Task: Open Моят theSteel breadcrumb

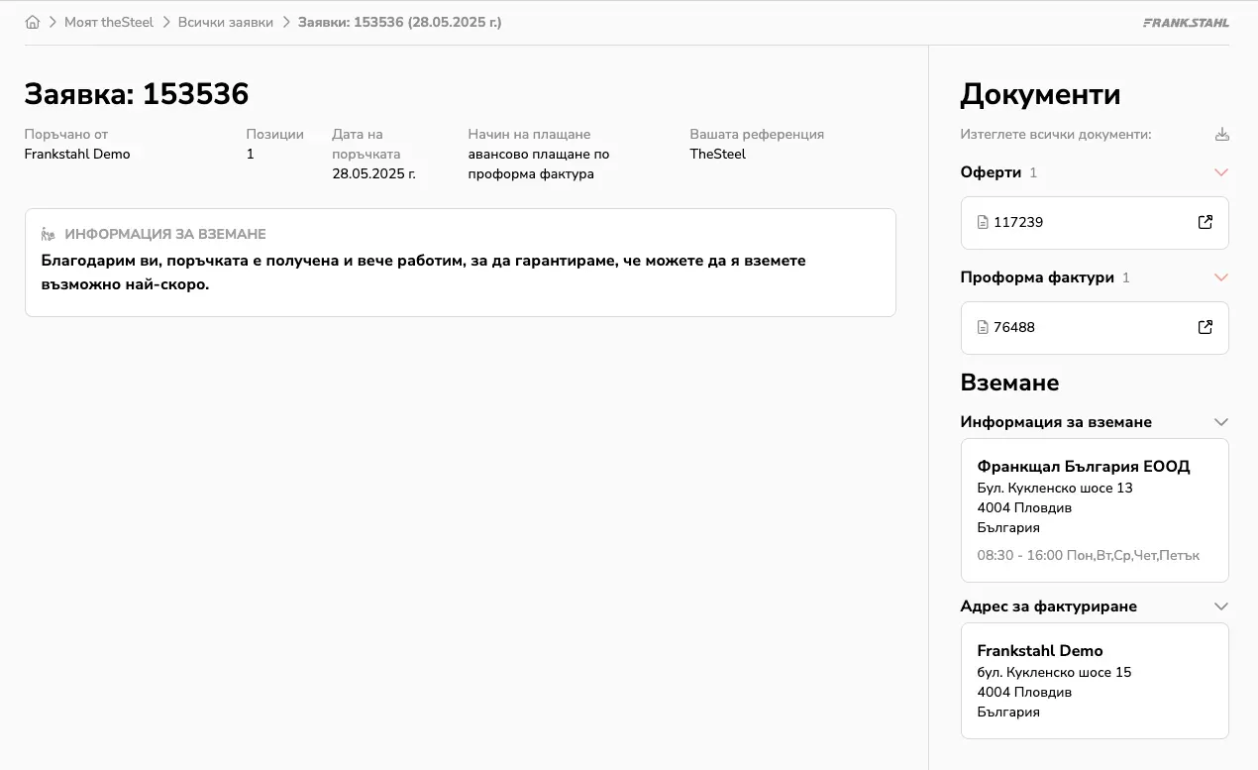Action: pyautogui.click(x=109, y=22)
